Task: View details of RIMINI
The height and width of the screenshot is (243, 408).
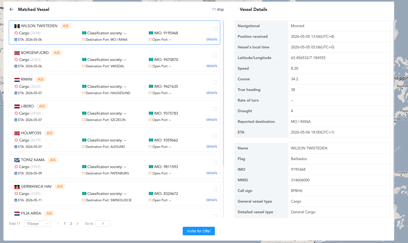Action: [212, 93]
